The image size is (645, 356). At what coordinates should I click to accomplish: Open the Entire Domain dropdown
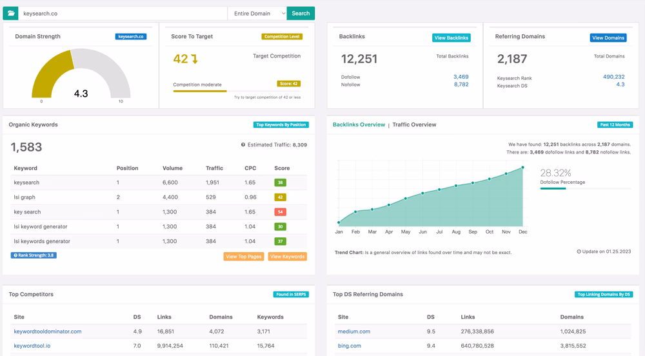click(x=257, y=13)
